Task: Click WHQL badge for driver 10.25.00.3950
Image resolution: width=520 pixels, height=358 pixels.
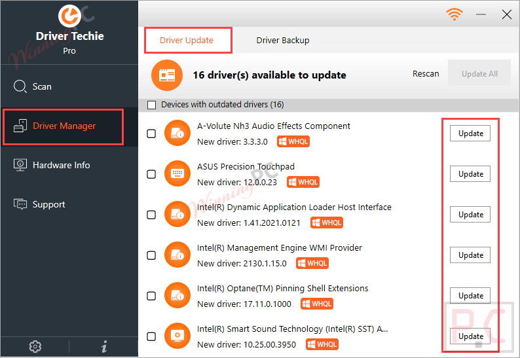Action: (322, 344)
